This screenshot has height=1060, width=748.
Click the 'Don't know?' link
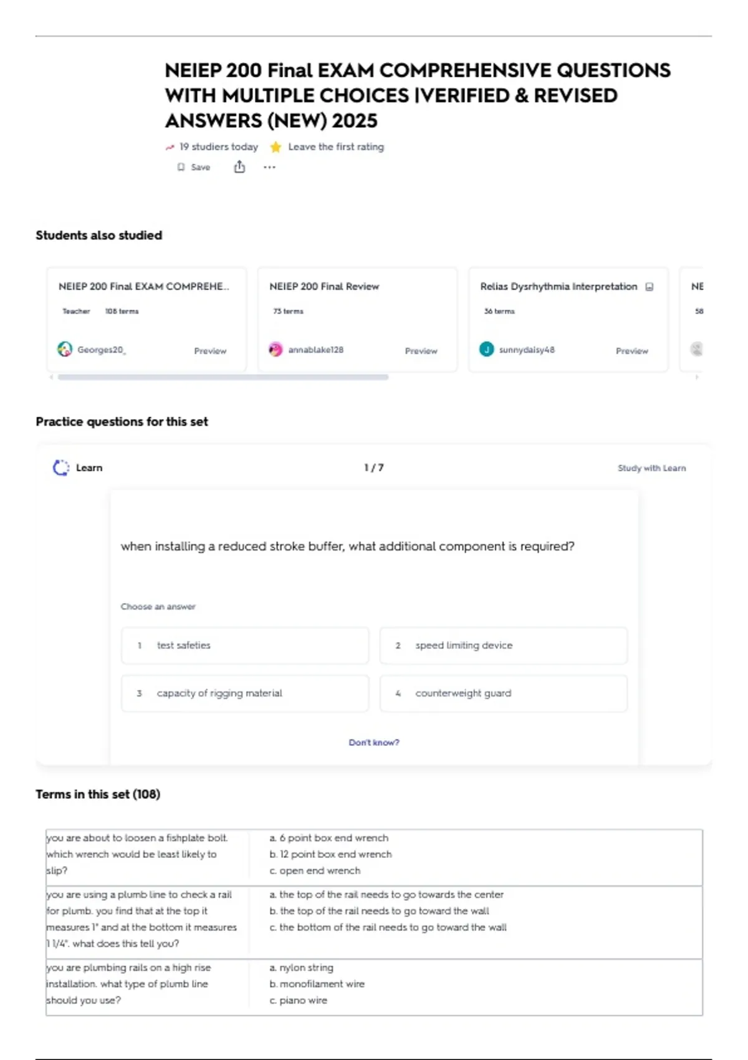click(x=374, y=742)
